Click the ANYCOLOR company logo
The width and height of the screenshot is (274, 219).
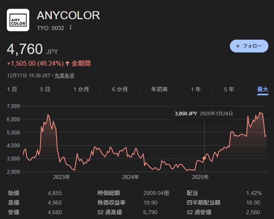tap(18, 20)
